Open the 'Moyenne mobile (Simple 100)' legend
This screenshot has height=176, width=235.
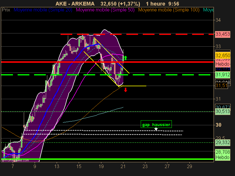(x=169, y=10)
